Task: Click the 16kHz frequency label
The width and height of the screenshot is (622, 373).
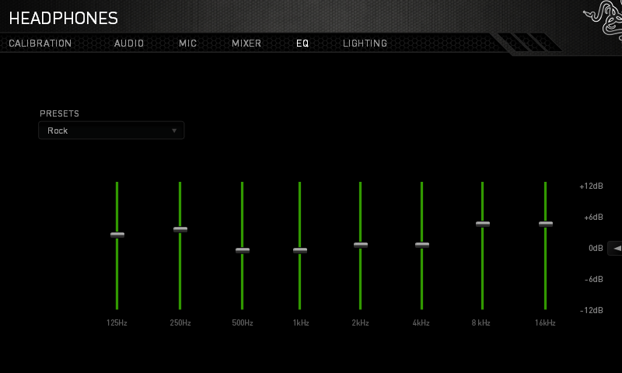Action: tap(545, 322)
